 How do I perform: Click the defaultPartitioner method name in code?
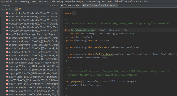point(104,54)
